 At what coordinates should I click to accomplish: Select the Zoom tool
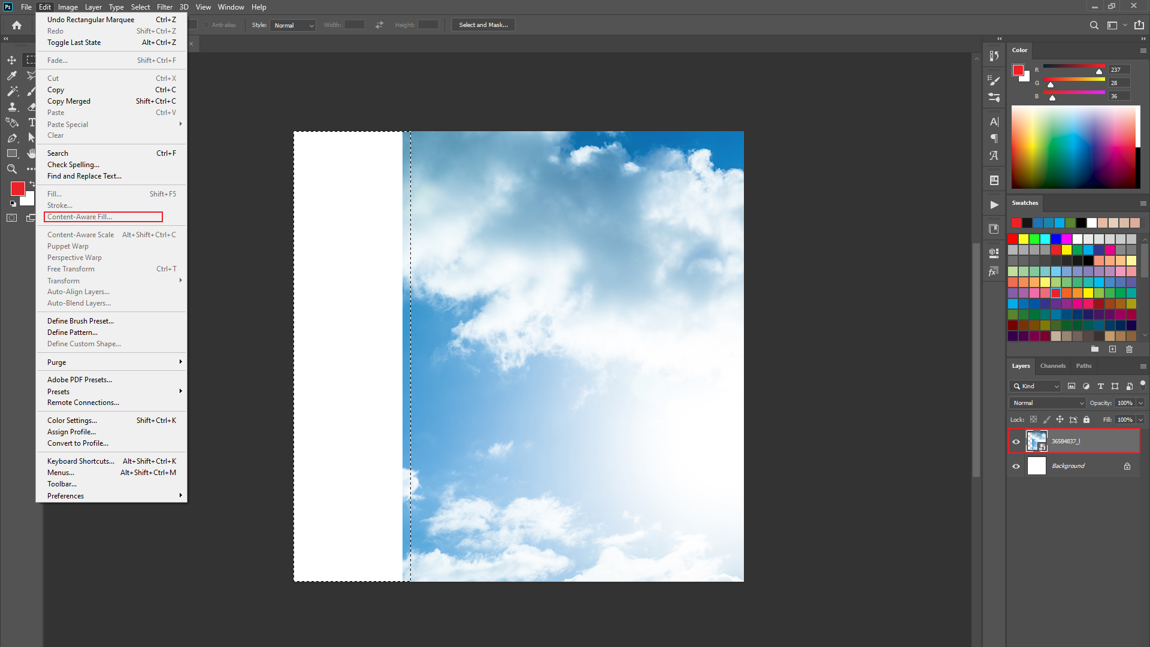[11, 169]
